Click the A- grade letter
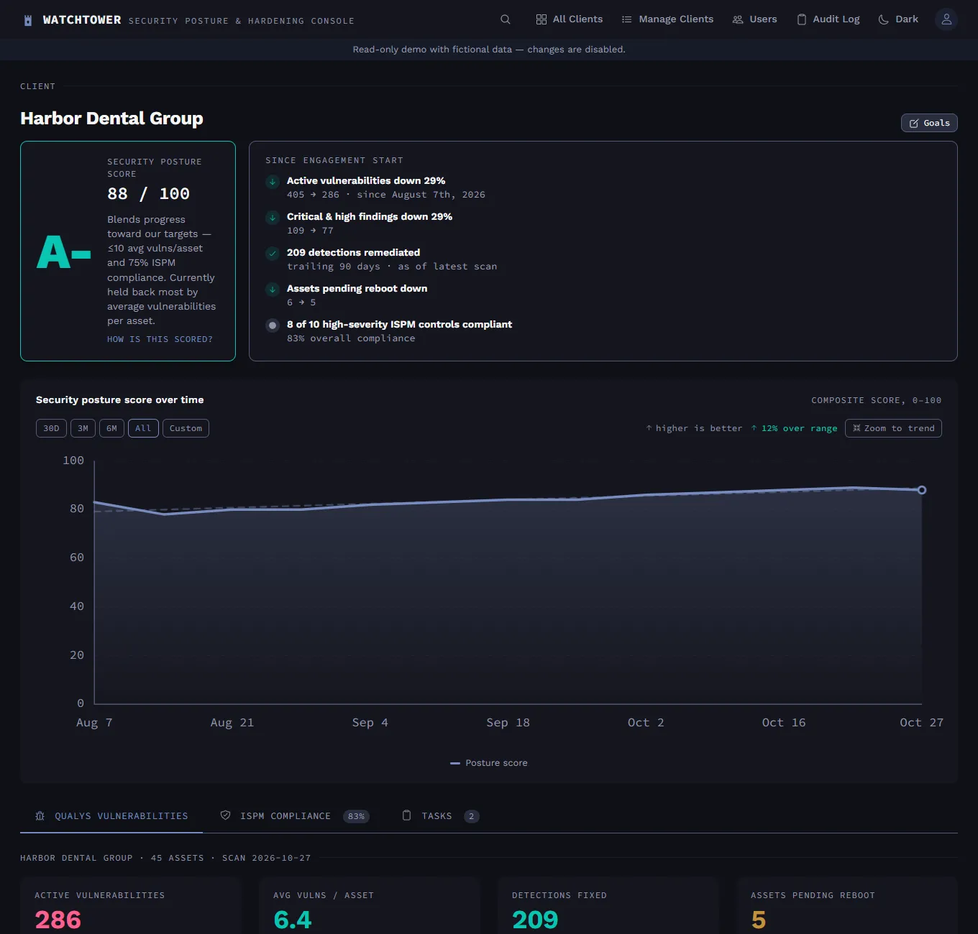This screenshot has height=934, width=978. 64,253
